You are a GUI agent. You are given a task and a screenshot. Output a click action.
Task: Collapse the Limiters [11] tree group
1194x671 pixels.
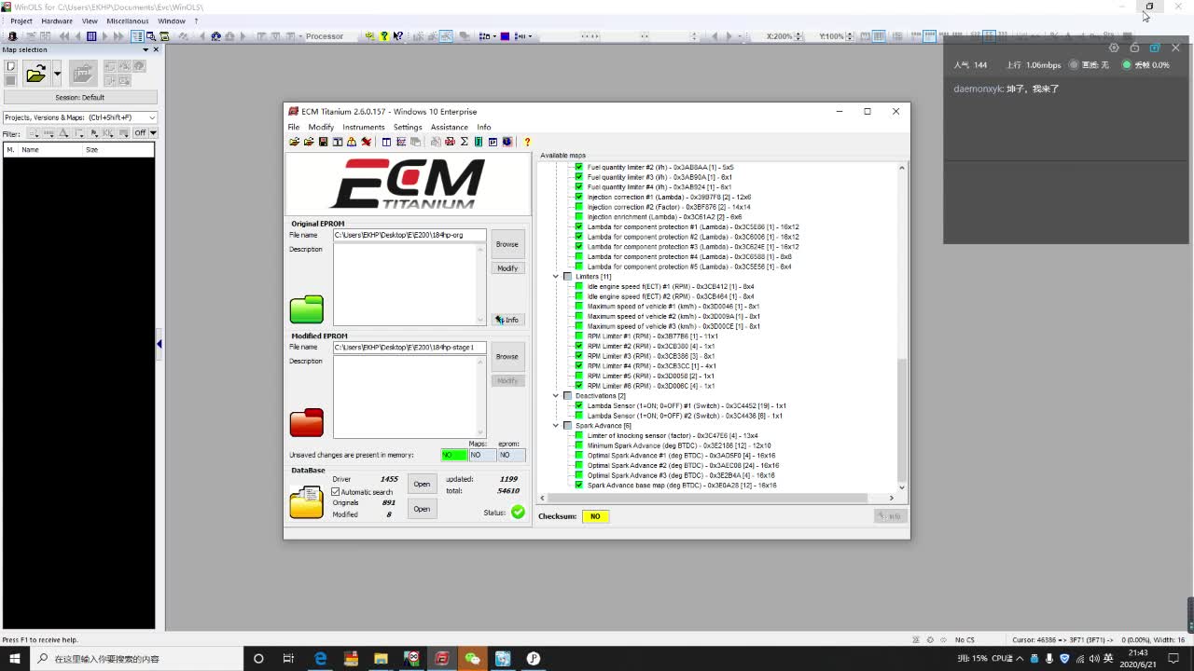[556, 277]
